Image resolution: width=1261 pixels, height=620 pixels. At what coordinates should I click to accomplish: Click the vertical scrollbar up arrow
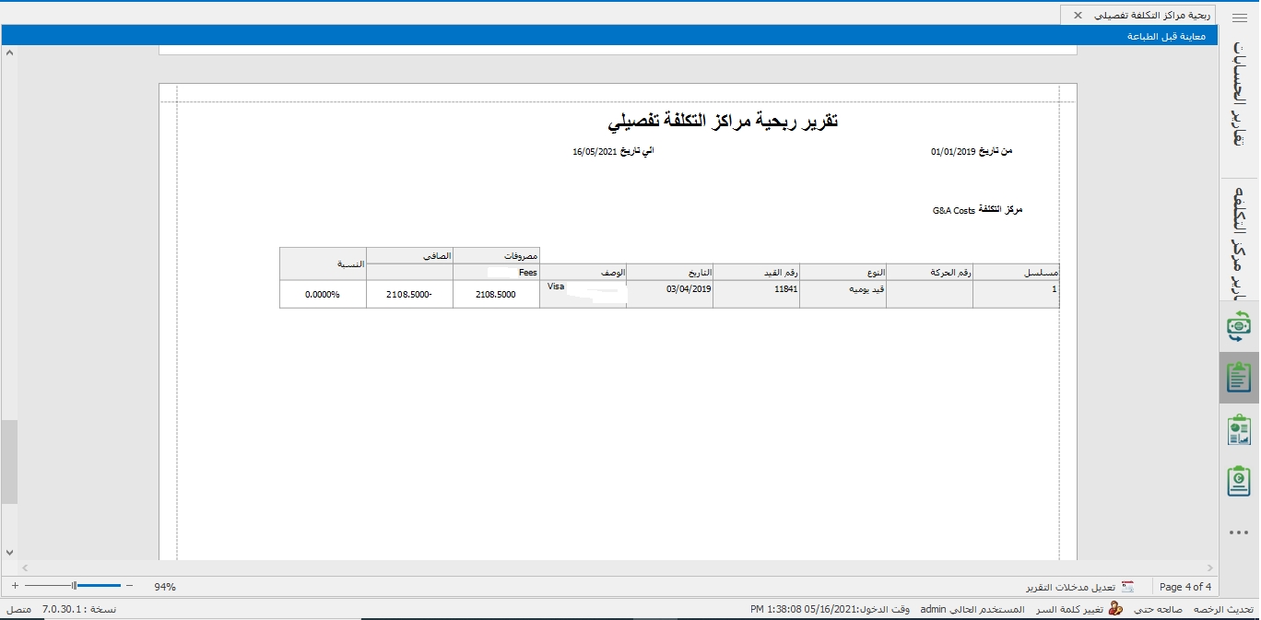(9, 53)
